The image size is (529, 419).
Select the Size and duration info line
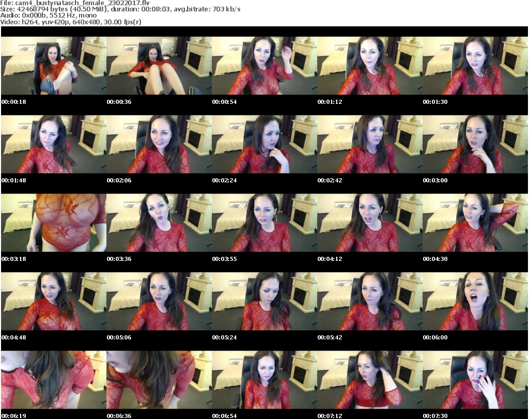tap(120, 9)
